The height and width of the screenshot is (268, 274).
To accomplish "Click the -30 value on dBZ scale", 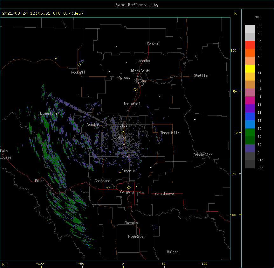I will pos(260,168).
